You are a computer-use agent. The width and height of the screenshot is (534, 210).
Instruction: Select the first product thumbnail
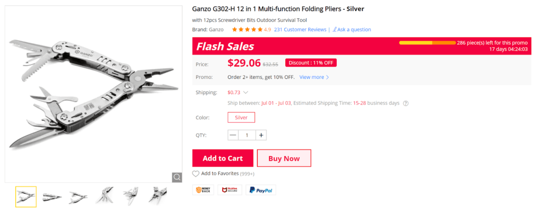[x=26, y=196]
